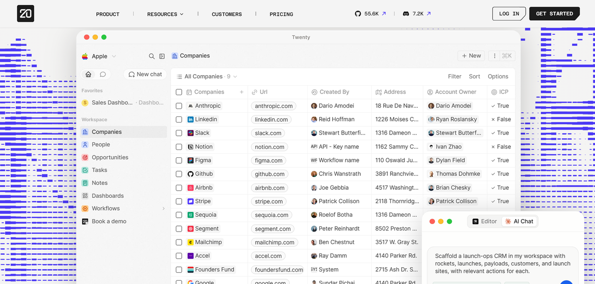Click the Mailchimp logo icon in the table
595x284 pixels.
[x=191, y=242]
